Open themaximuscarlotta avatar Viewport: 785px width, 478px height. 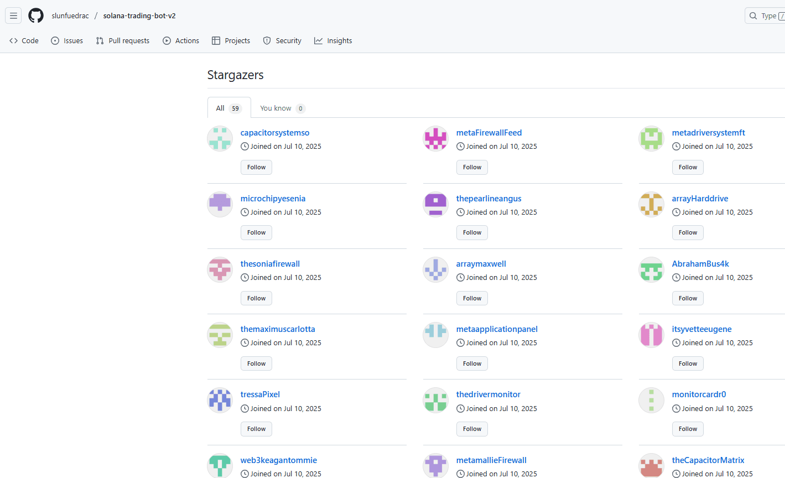click(x=220, y=335)
